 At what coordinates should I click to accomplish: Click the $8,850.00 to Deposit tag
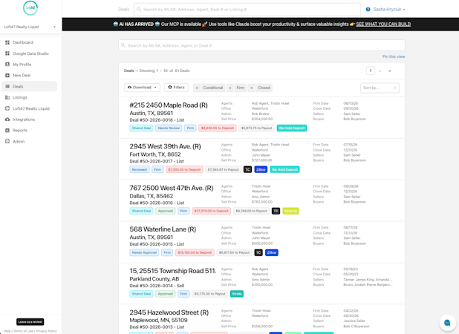pyautogui.click(x=218, y=128)
